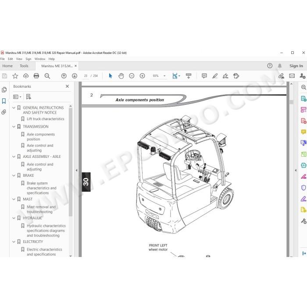307x307 pixels.
Task: Open the Sign menu
Action: tap(29, 59)
